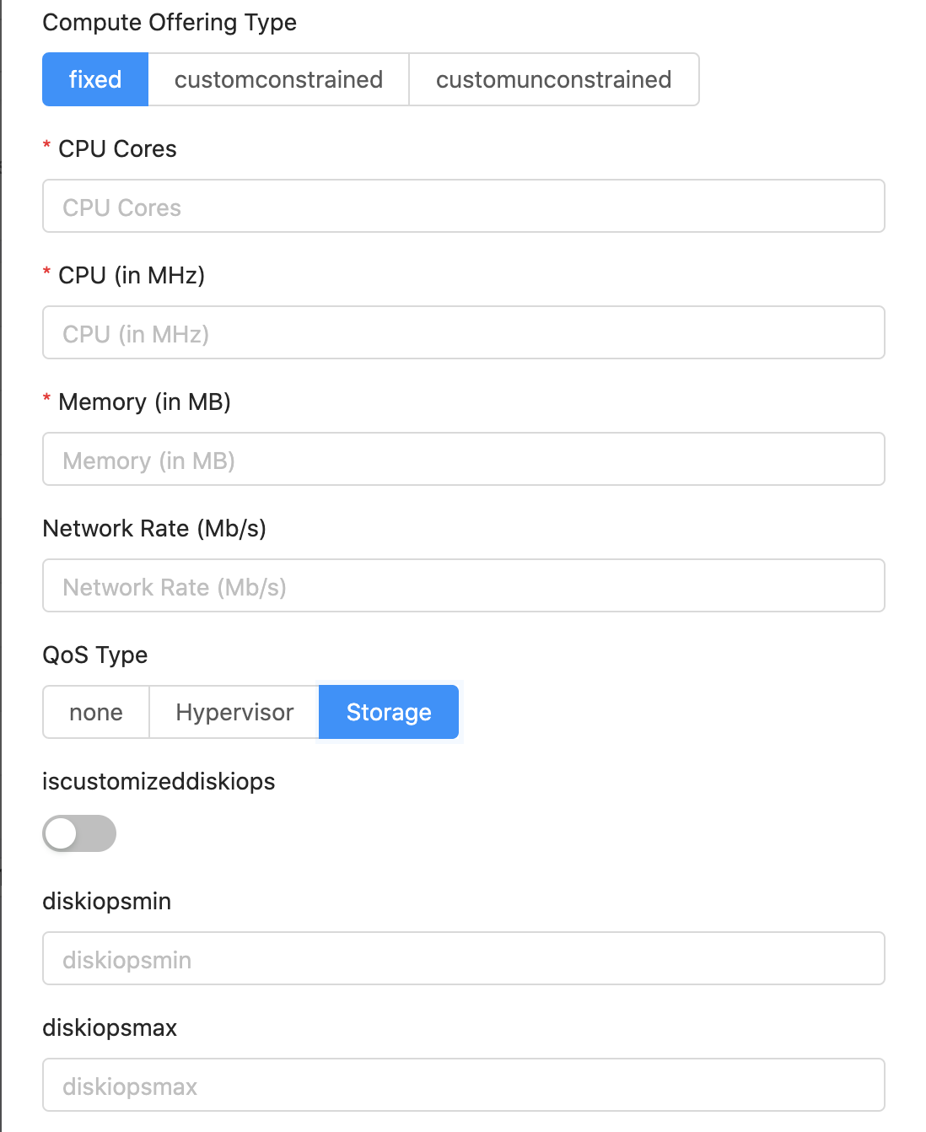The height and width of the screenshot is (1132, 926).
Task: Select the "customunconstrained" compute offering type
Action: (553, 79)
